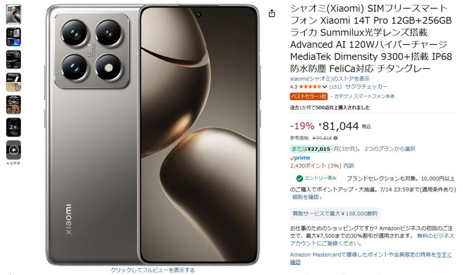Select the fourth product thumbnail
The height and width of the screenshot is (275, 463).
point(14,82)
